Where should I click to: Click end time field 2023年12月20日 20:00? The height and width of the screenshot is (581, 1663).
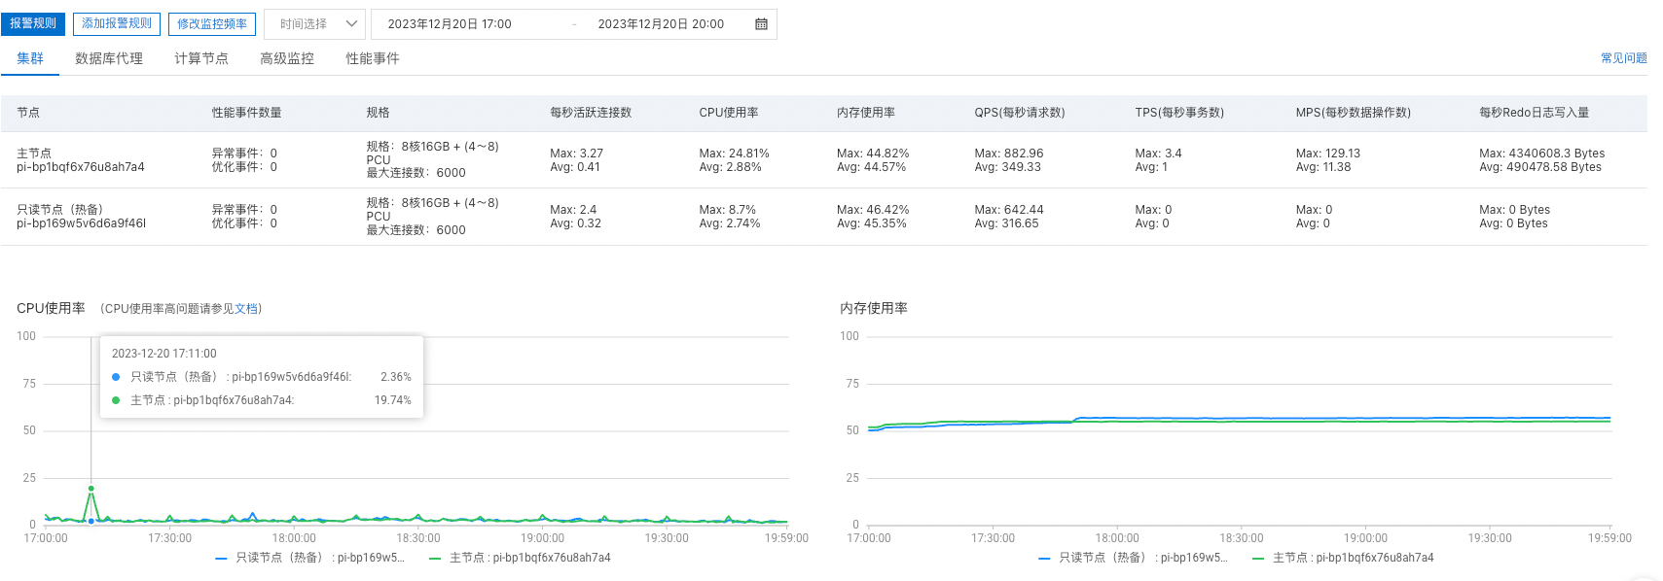[661, 24]
